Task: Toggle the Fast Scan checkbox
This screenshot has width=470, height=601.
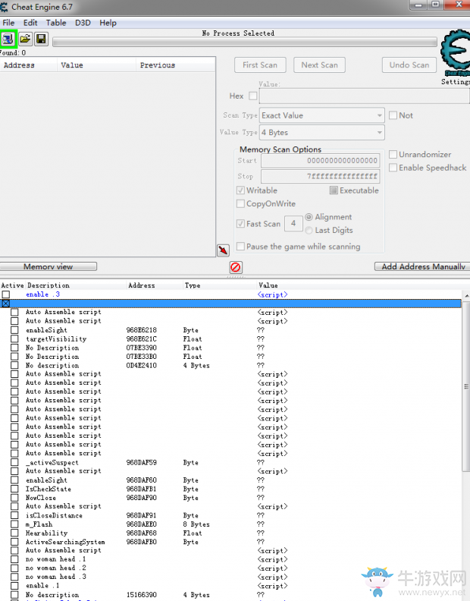Action: pos(240,223)
